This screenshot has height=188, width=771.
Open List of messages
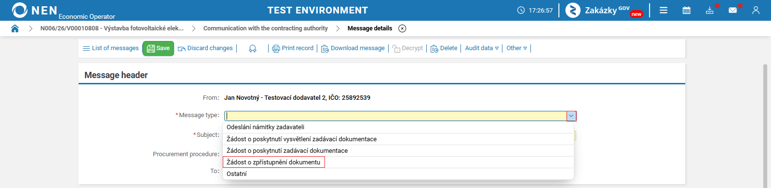tap(111, 48)
